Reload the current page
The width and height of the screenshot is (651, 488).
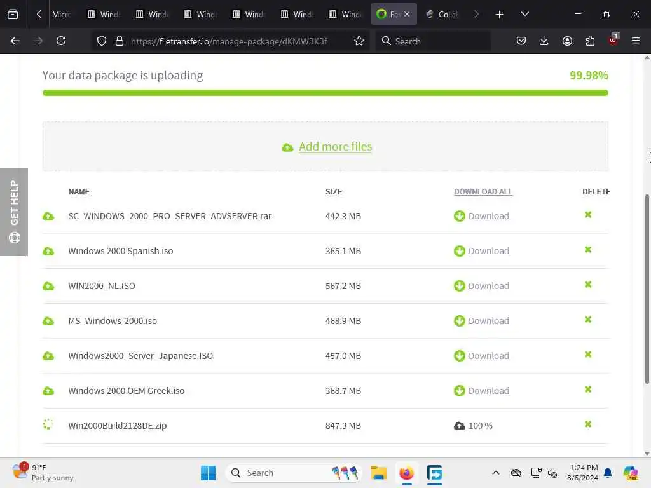(x=61, y=41)
